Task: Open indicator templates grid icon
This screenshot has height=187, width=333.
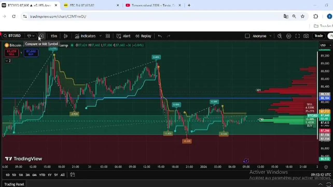Action: pyautogui.click(x=108, y=36)
